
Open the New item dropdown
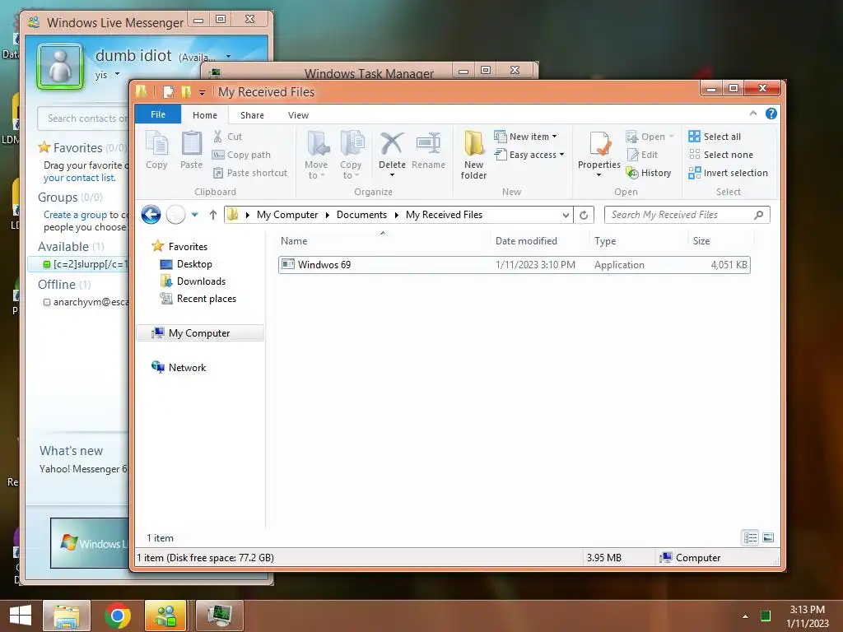pos(526,137)
